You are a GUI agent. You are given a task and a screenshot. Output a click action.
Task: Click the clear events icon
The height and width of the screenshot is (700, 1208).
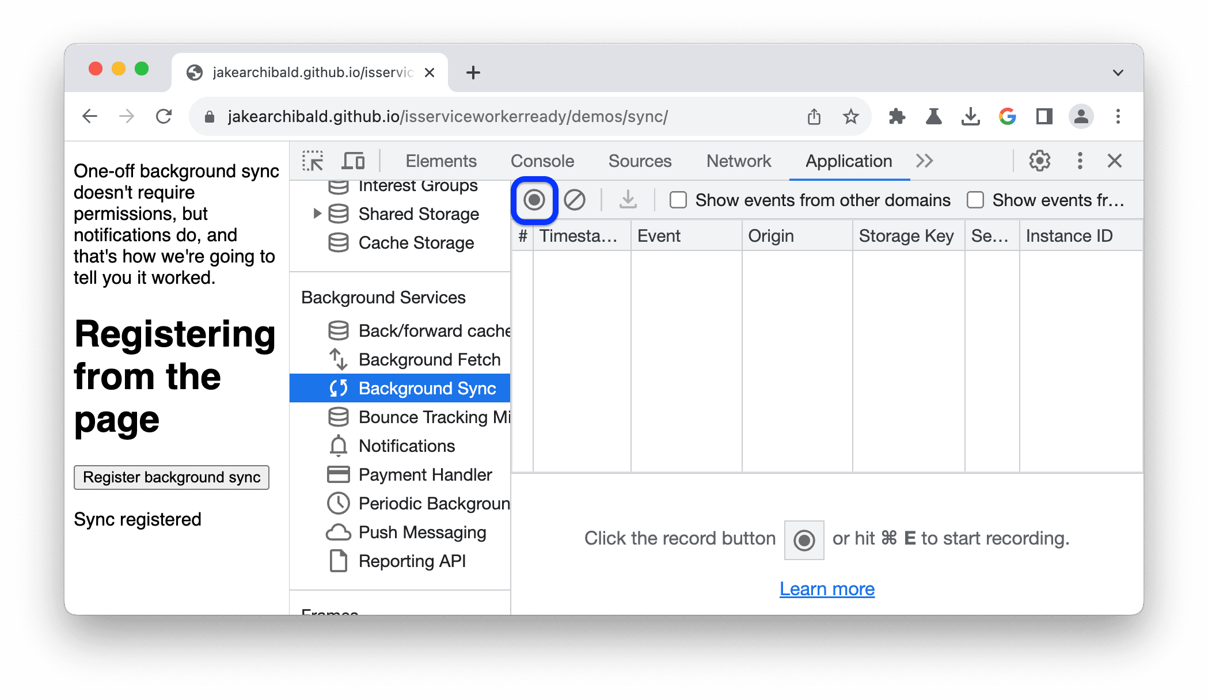click(x=573, y=200)
